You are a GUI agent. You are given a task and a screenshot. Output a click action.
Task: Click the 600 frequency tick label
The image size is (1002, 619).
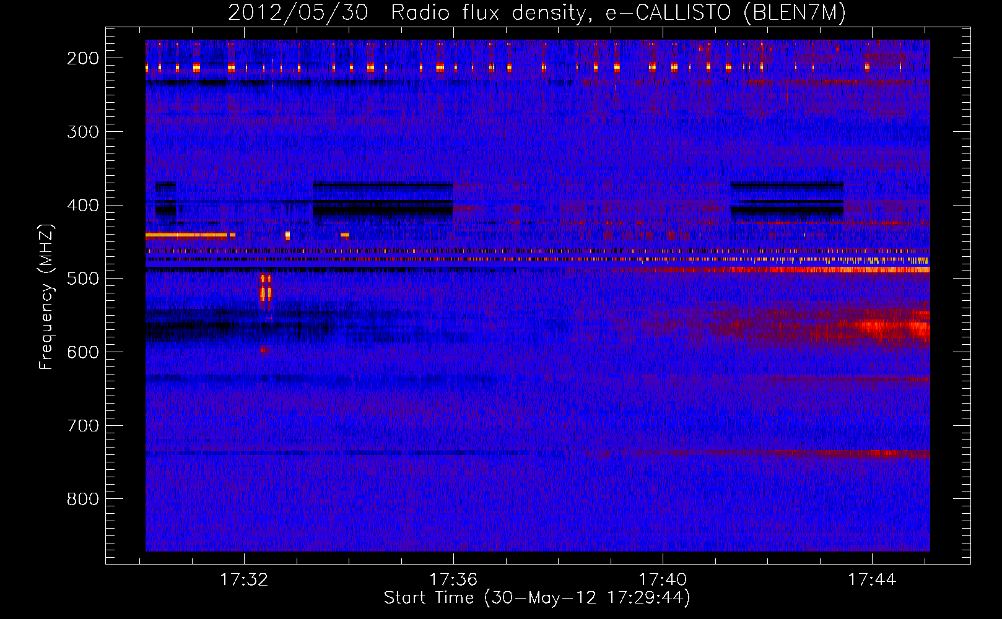pos(83,352)
